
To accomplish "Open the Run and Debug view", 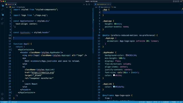I will tap(2, 19).
